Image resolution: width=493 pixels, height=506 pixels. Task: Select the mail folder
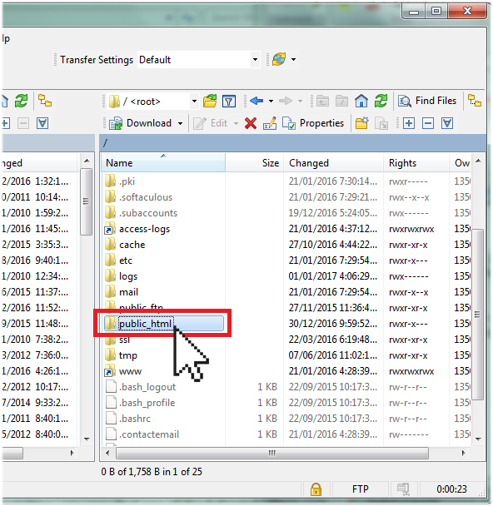click(x=122, y=292)
